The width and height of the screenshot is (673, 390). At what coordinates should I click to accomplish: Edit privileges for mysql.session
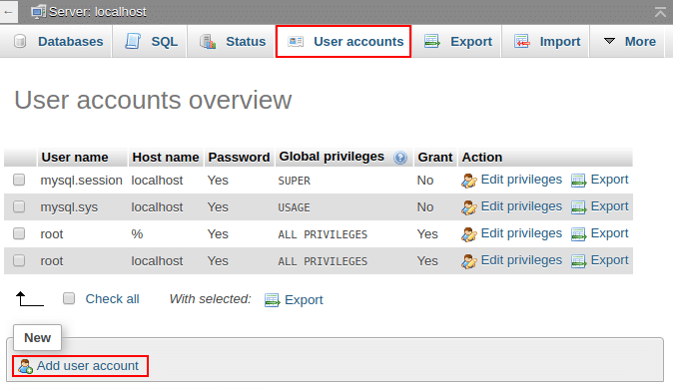click(521, 180)
